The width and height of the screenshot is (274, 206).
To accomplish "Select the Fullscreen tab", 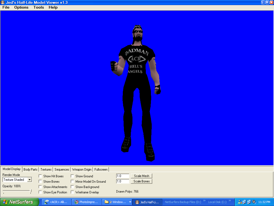I will [x=101, y=170].
